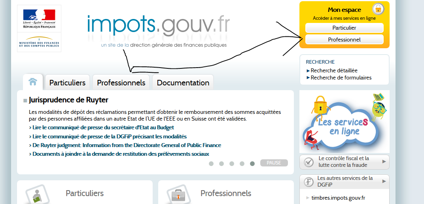Click the Particulier button in Mon espace
Image resolution: width=424 pixels, height=204 pixels.
[344, 28]
